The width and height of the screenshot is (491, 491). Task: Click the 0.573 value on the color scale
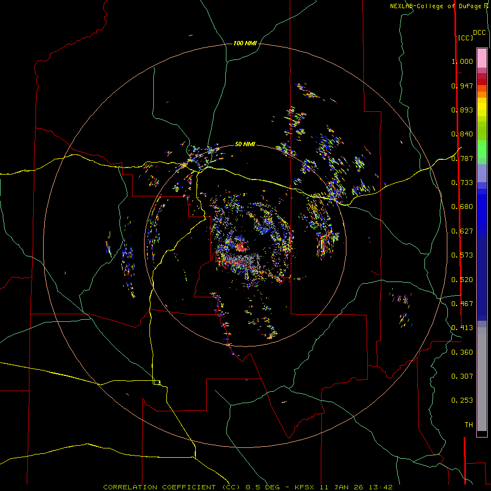[462, 255]
